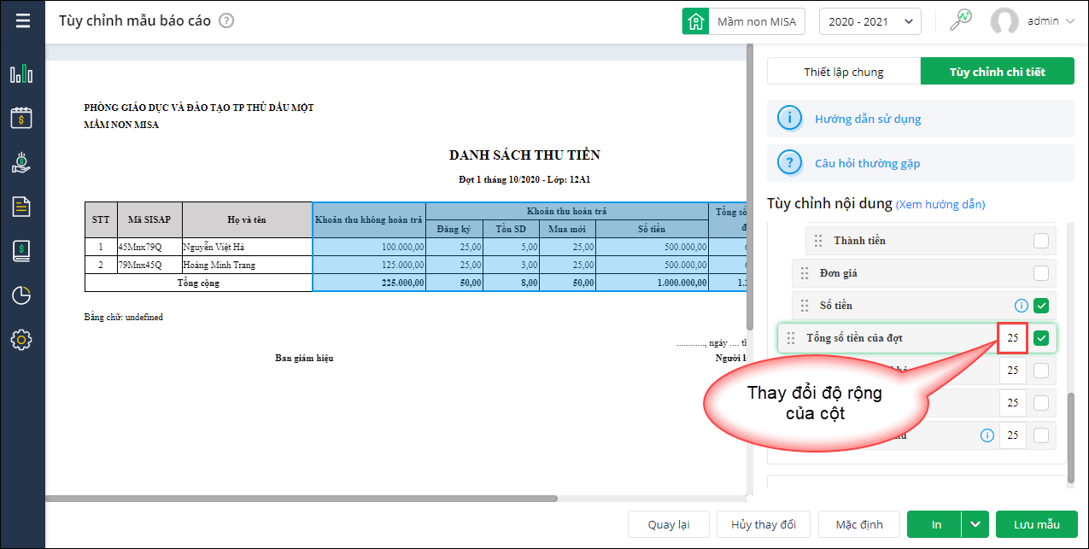The image size is (1089, 549).
Task: Open the dropdown arrow next to In button
Action: [975, 524]
